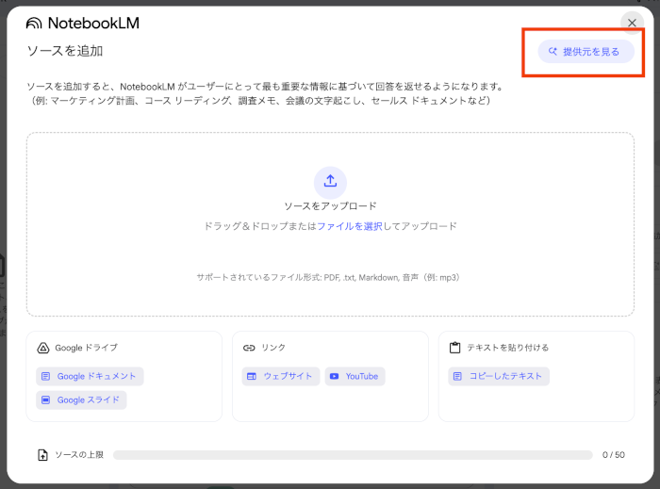Add a ウェブサイト link source

(281, 376)
